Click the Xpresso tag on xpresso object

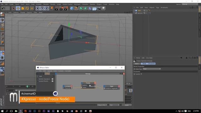click(x=149, y=13)
